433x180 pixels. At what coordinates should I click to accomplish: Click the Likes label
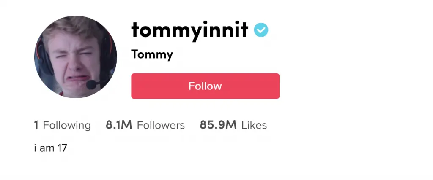click(254, 125)
